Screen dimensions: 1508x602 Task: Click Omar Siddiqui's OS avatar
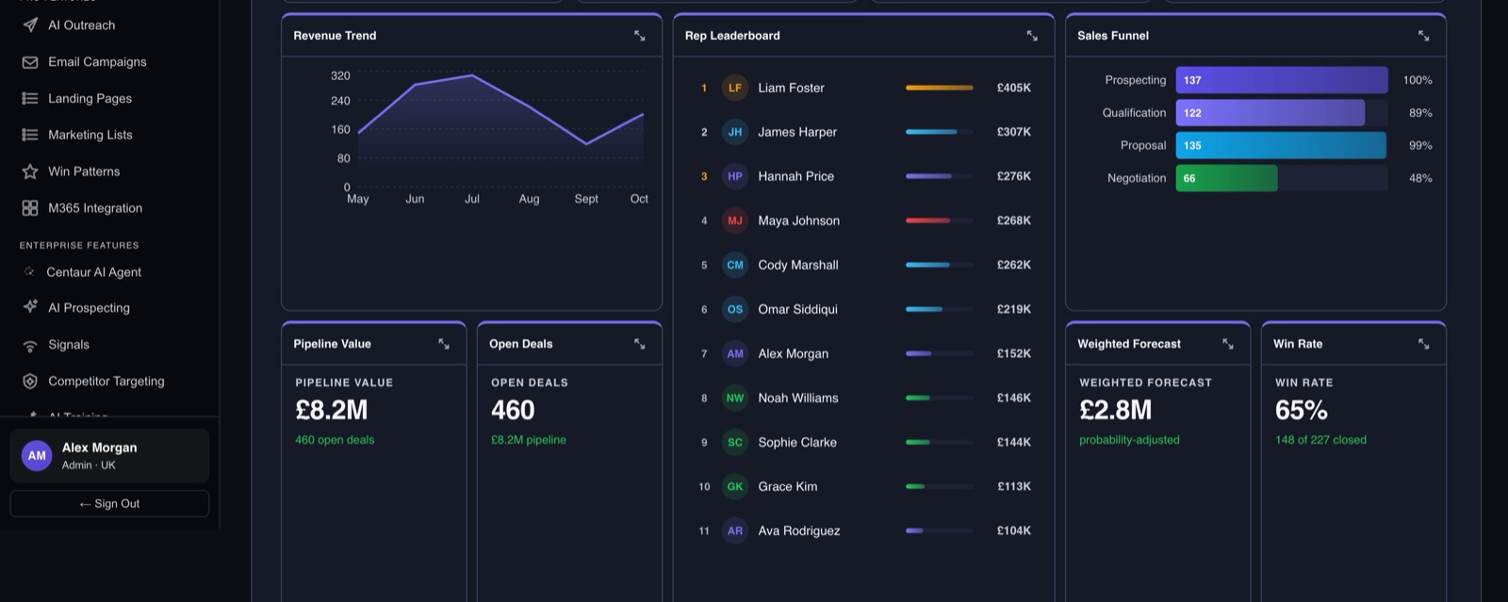pyautogui.click(x=735, y=309)
